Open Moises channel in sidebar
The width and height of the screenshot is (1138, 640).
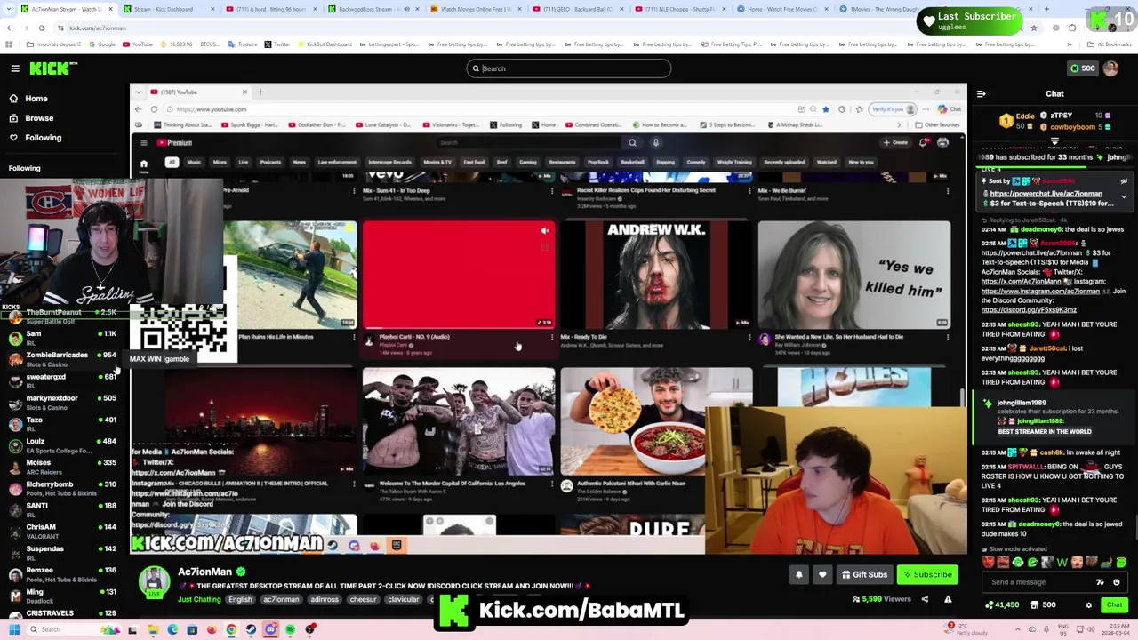click(60, 467)
